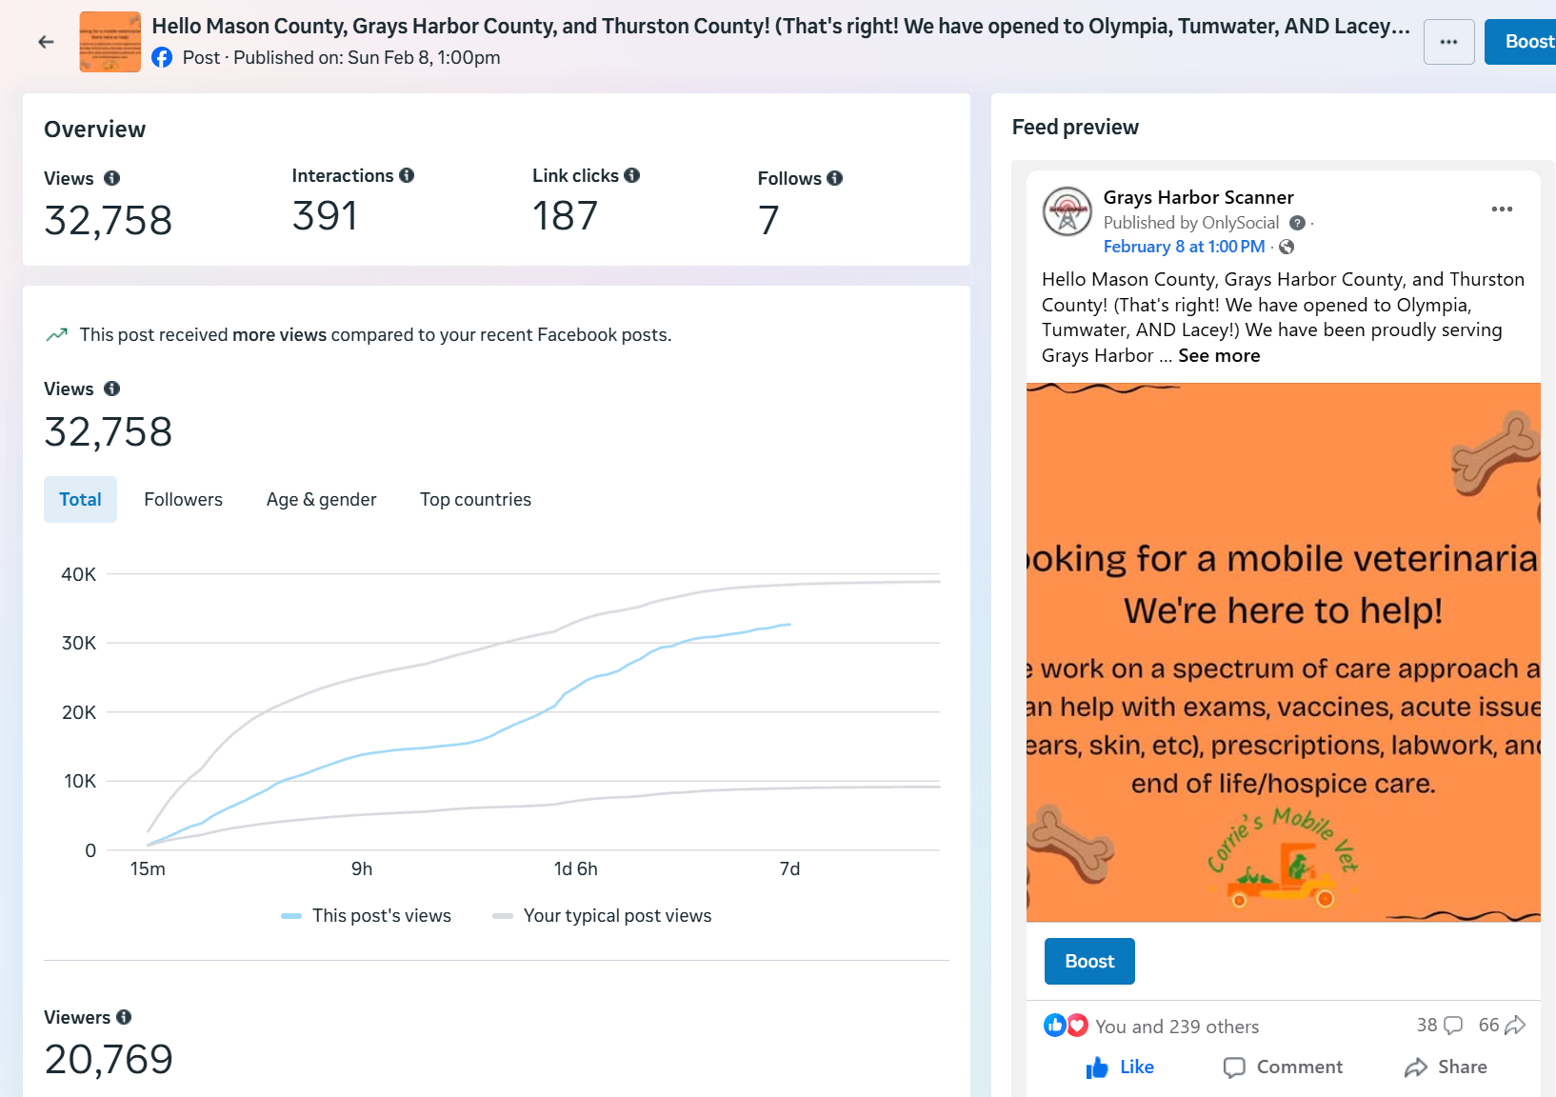Click the Viewers info icon
This screenshot has height=1097, width=1556.
click(x=124, y=1017)
